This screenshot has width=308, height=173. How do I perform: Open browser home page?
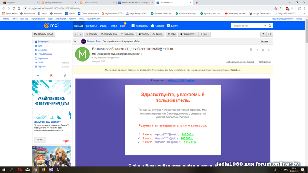[x=19, y=8]
